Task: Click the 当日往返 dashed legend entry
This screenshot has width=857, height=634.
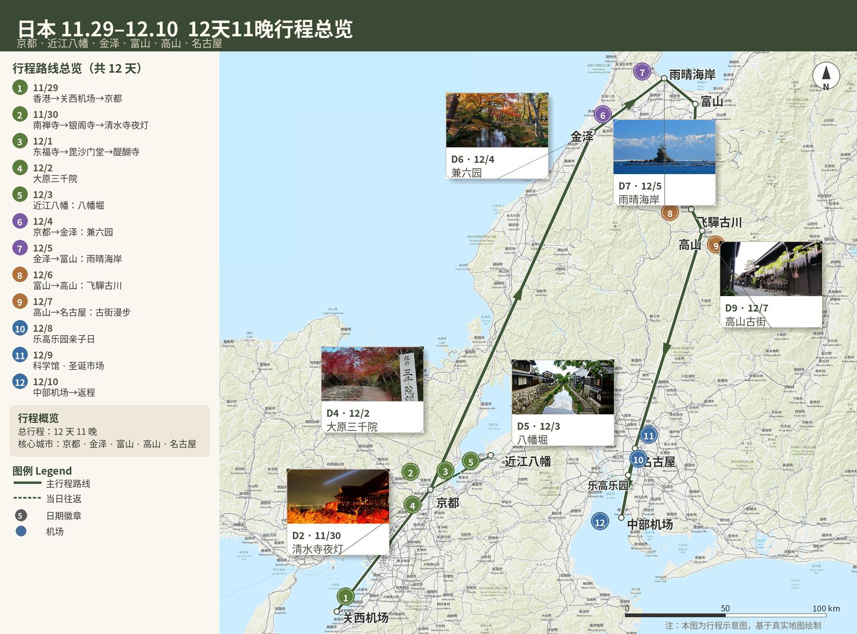Action: [47, 499]
